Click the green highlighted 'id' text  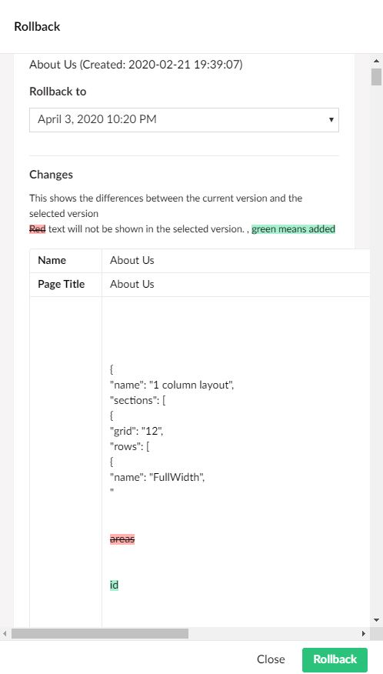pos(114,585)
